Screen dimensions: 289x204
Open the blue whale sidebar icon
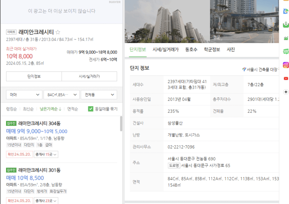286,11
